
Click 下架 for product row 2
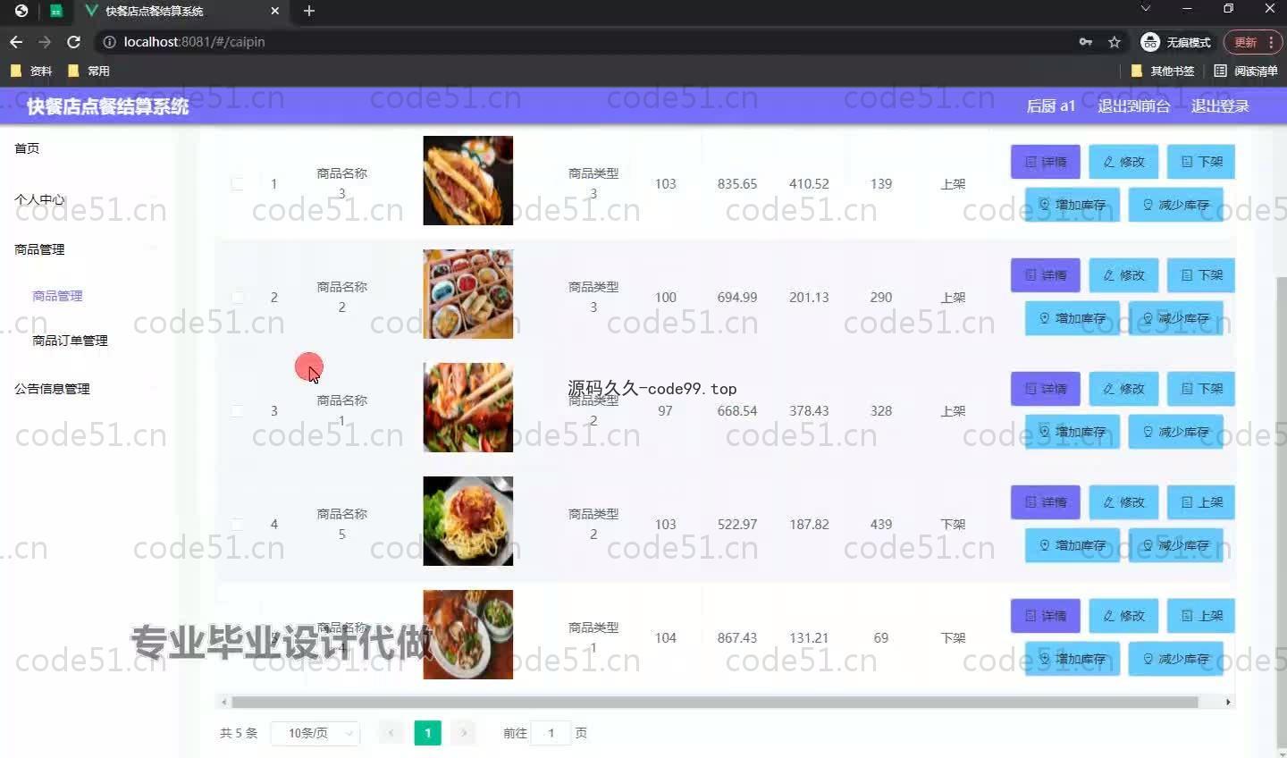[x=1202, y=275]
